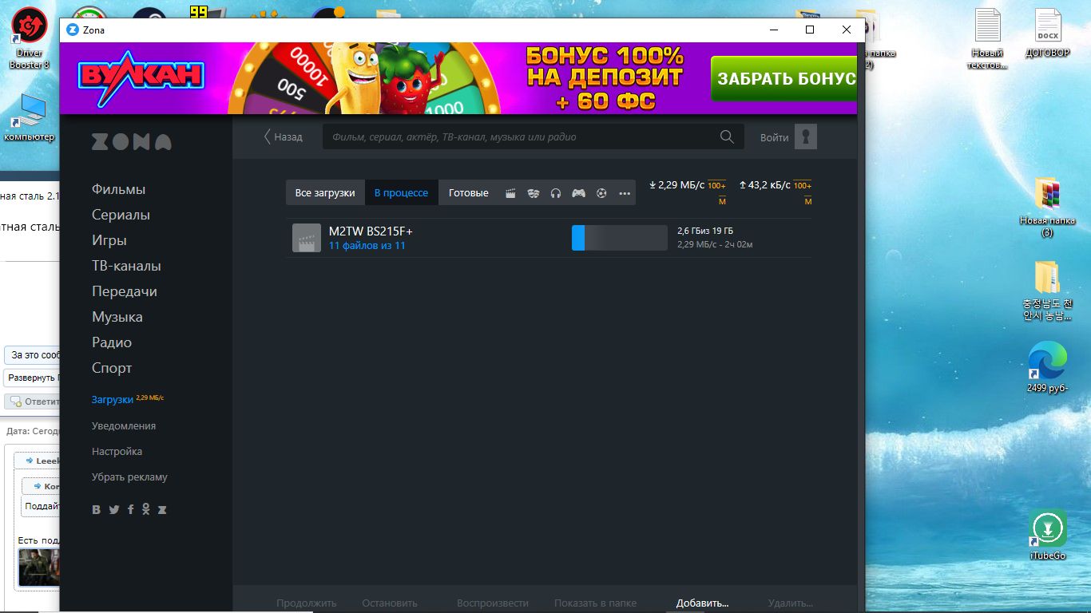This screenshot has width=1091, height=613.
Task: Open Driver Booster 8 desktop icon
Action: (29, 36)
